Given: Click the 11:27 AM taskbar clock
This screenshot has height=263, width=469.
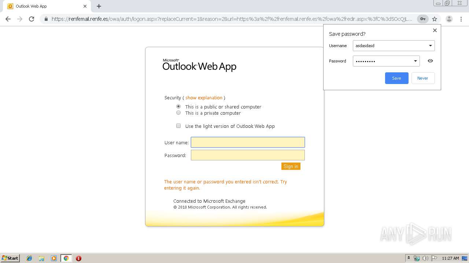Looking at the screenshot, I should [450, 258].
